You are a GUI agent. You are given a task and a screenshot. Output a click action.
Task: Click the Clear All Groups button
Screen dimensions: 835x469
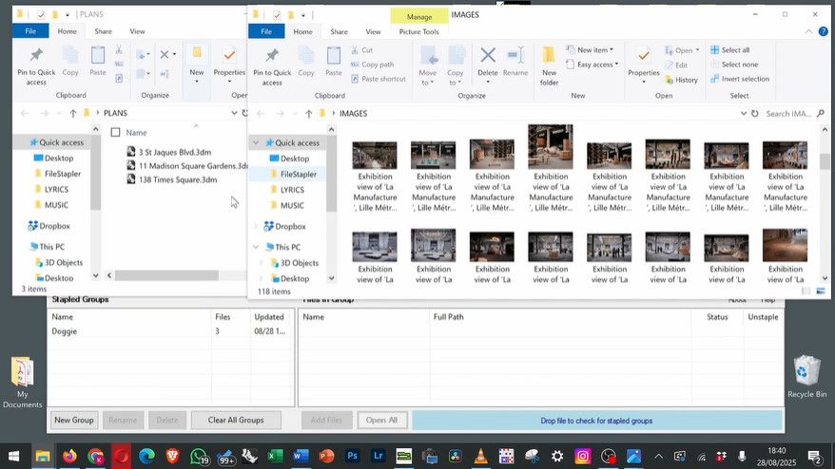pyautogui.click(x=236, y=420)
